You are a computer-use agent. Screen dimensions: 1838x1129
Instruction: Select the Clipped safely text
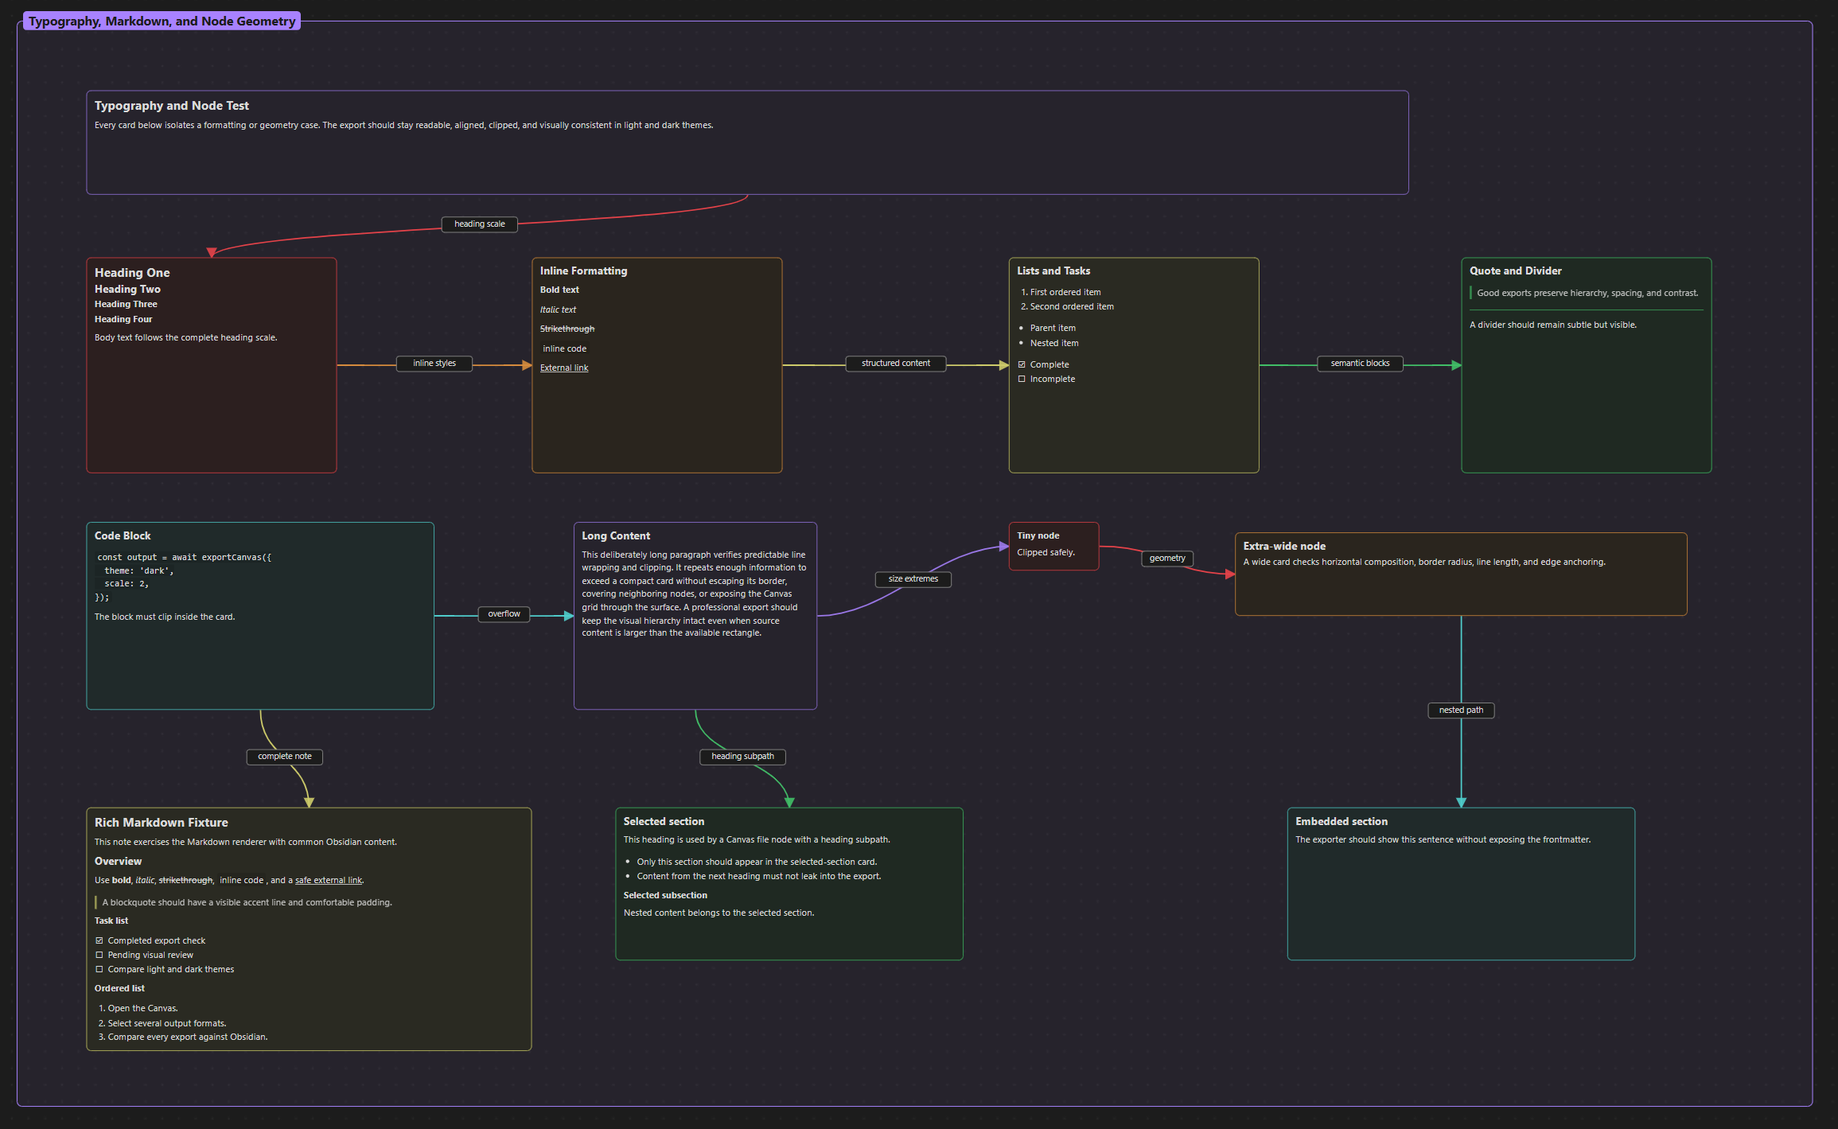point(1046,553)
